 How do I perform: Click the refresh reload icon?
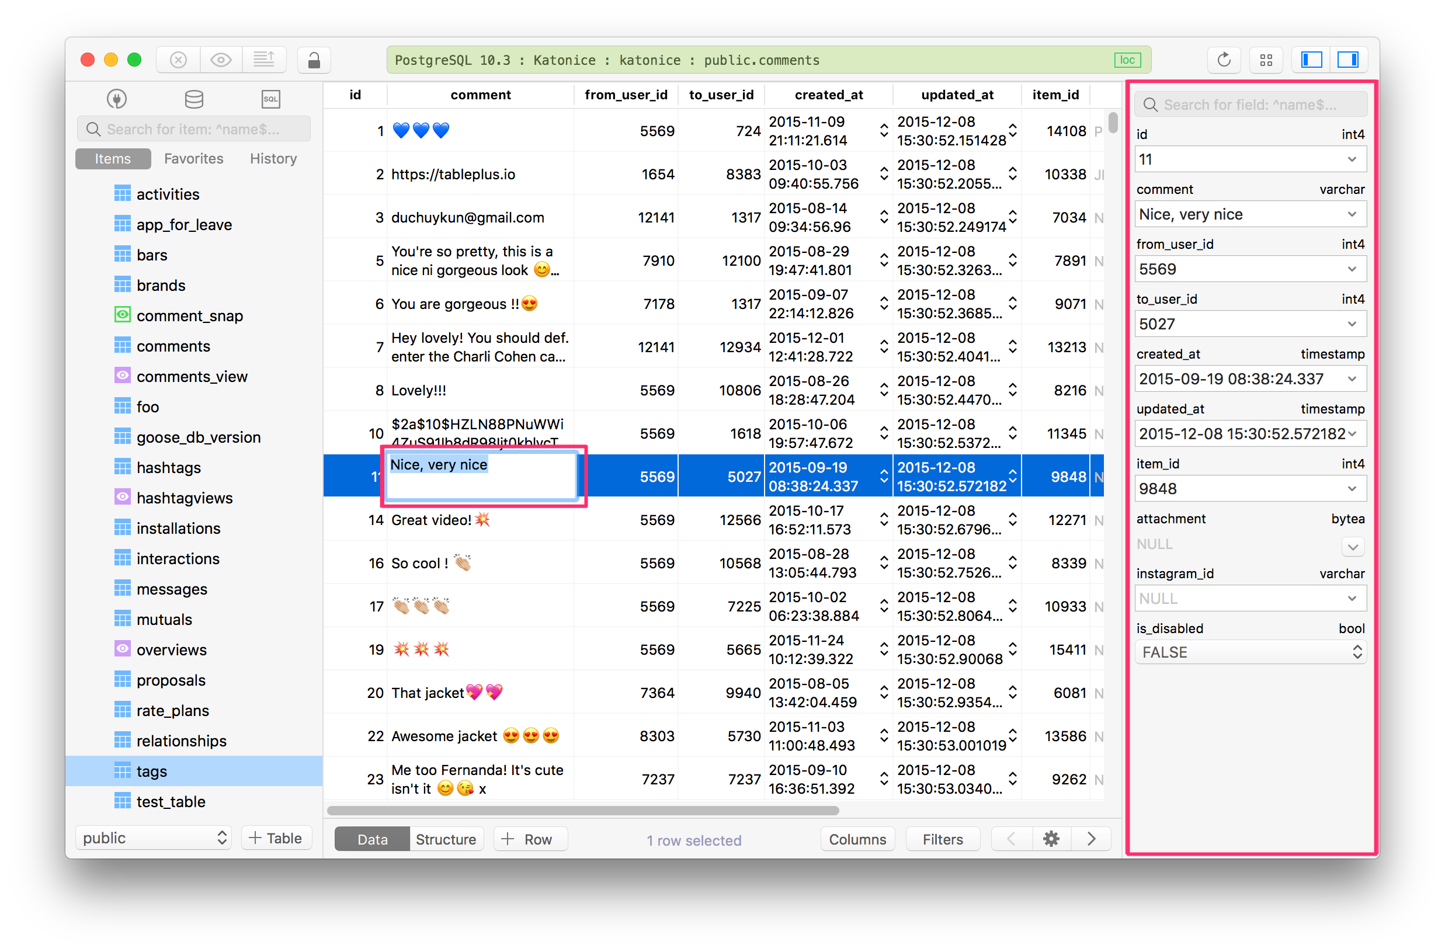1224,60
